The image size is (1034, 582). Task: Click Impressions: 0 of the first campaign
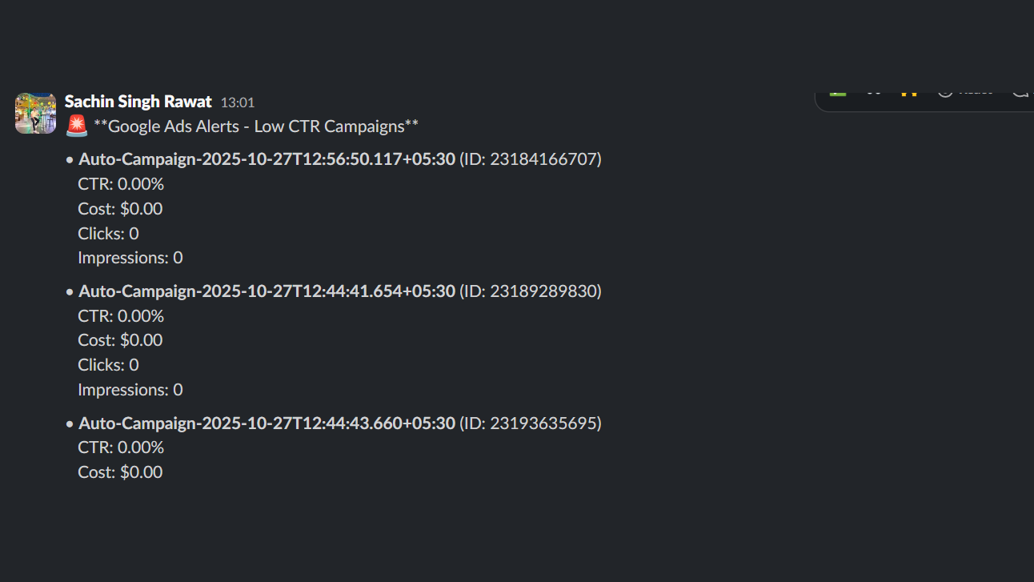pos(130,257)
